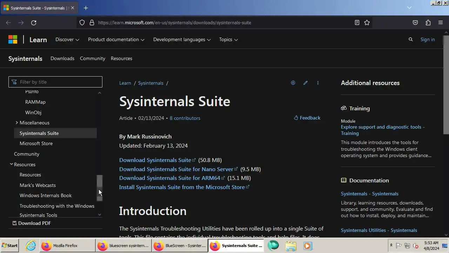Select Mark's Webcasts in sidebar

[x=38, y=185]
